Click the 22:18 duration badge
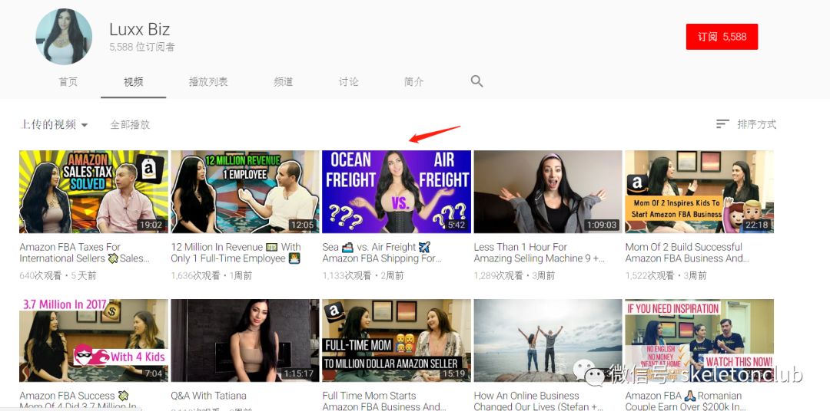This screenshot has width=830, height=411. click(x=756, y=225)
